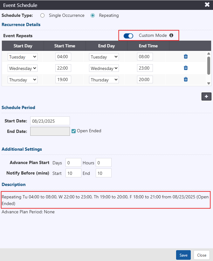
Task: Delete the Thursday schedule row
Action: coord(186,79)
